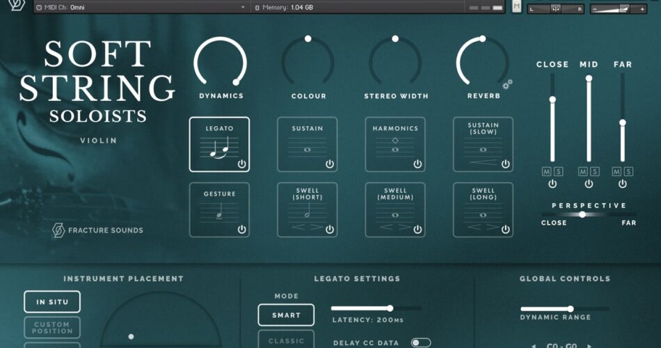This screenshot has height=348, width=661.
Task: Open the reverb settings gear icon
Action: [507, 84]
